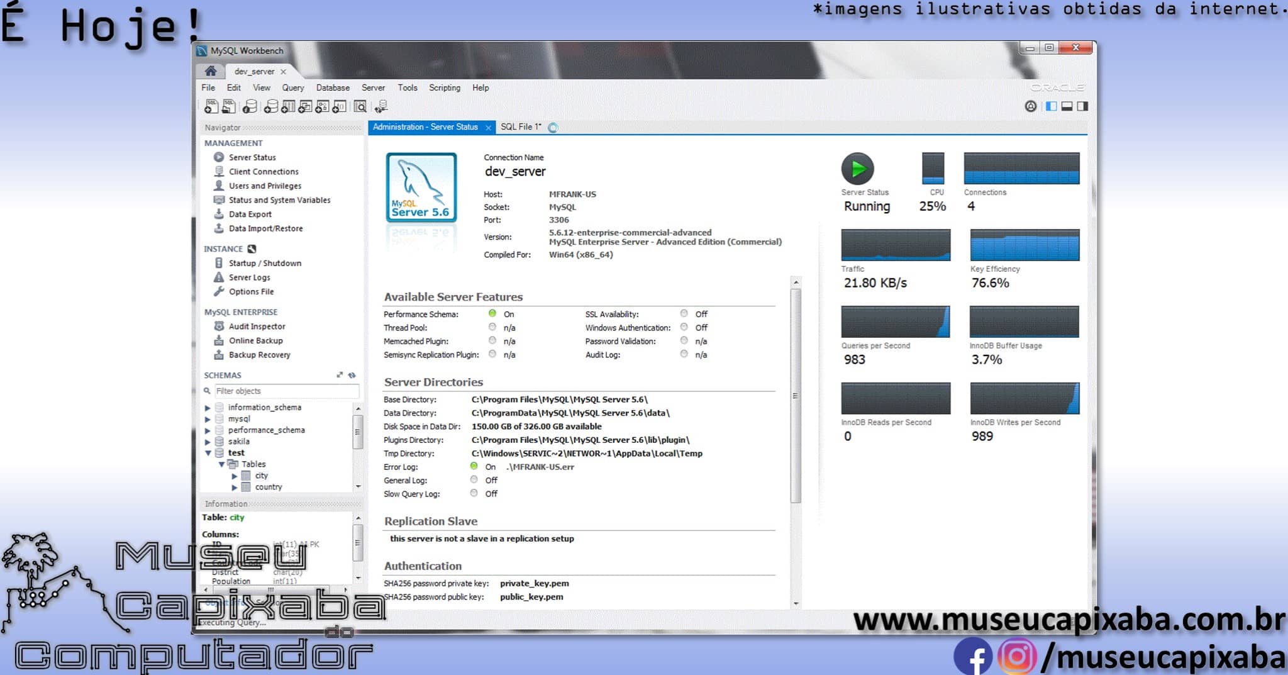Select the SSL Availability status indicator
The image size is (1288, 675).
point(684,313)
